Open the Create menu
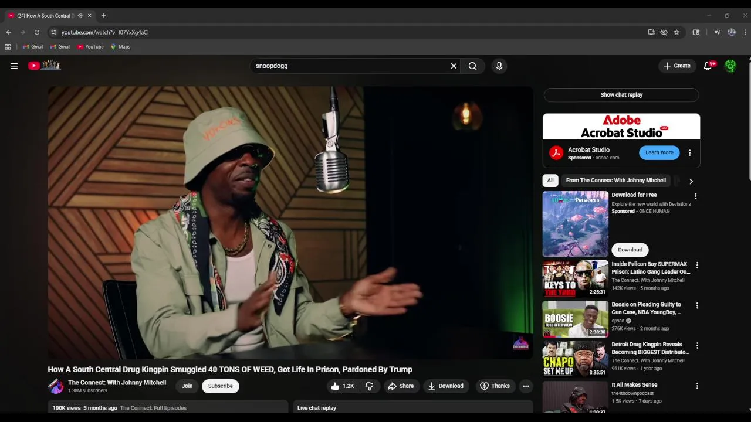 [677, 66]
